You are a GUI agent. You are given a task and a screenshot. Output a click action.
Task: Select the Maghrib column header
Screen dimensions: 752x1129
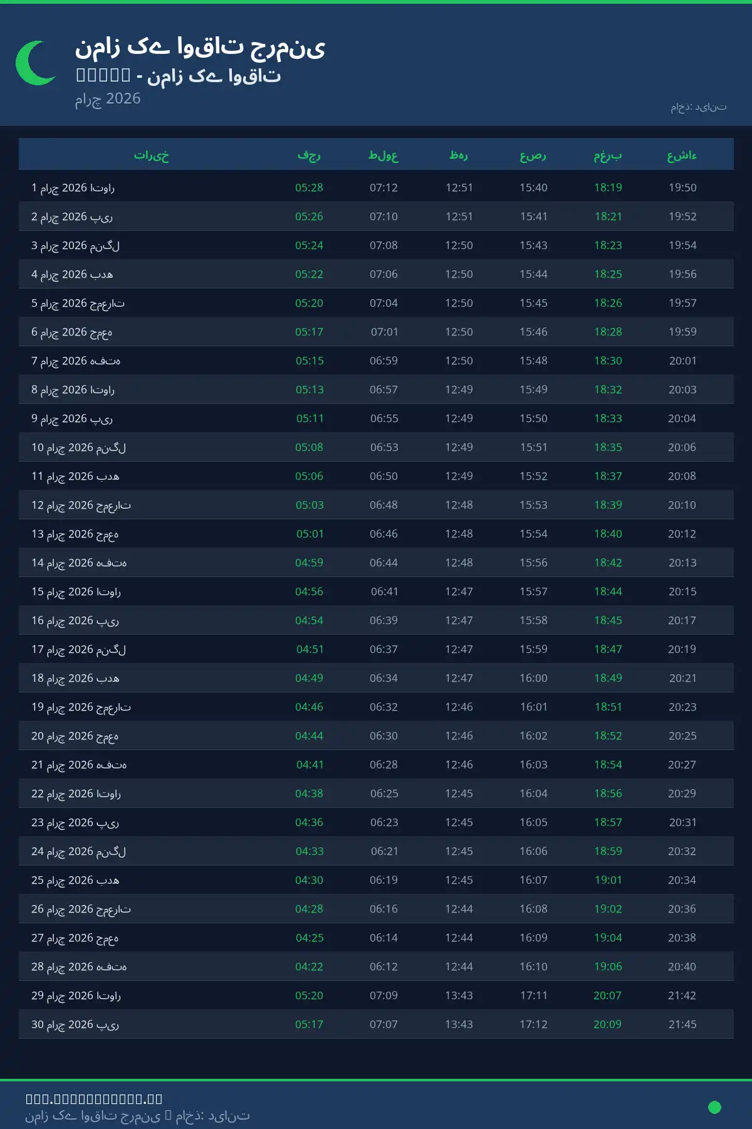(x=608, y=155)
